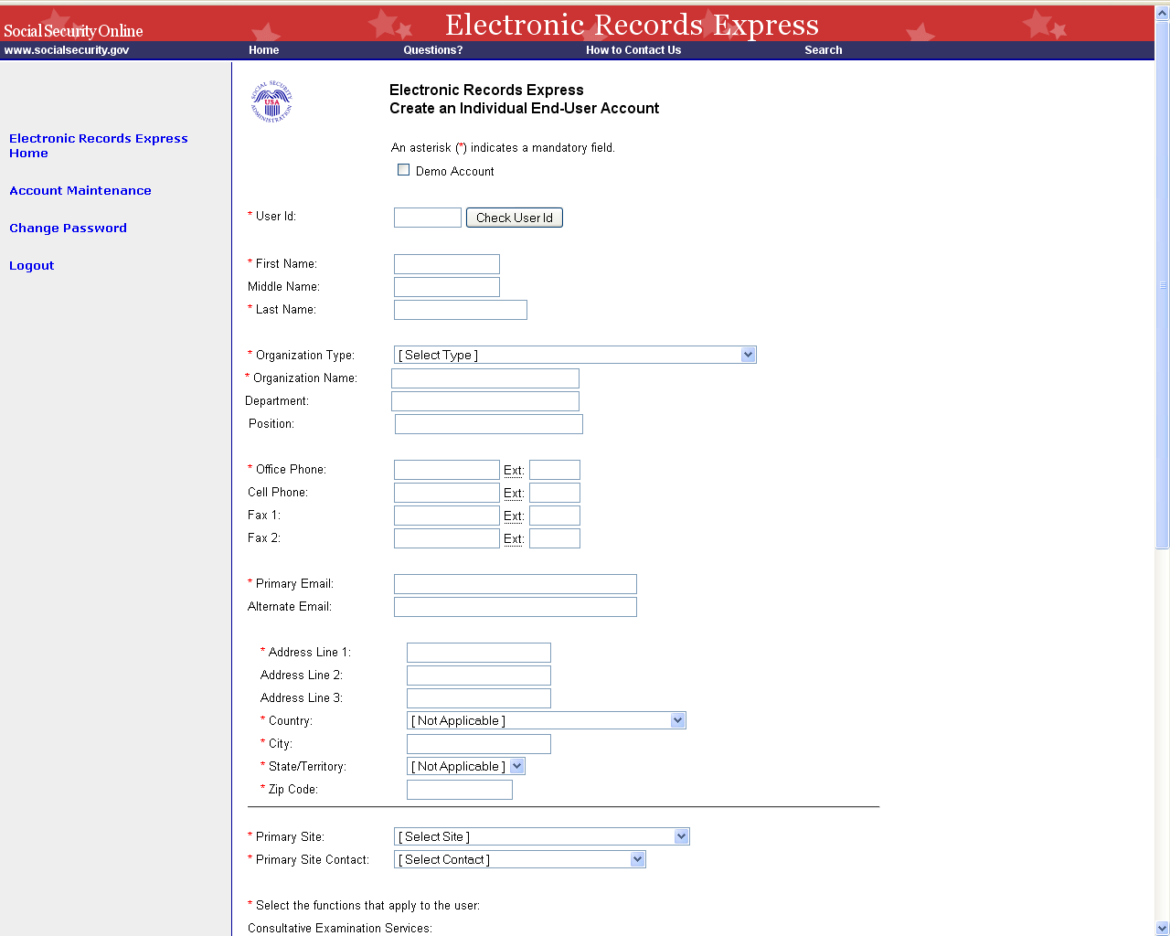
Task: Click the 'Consultative Examination Services:' text
Action: (340, 928)
